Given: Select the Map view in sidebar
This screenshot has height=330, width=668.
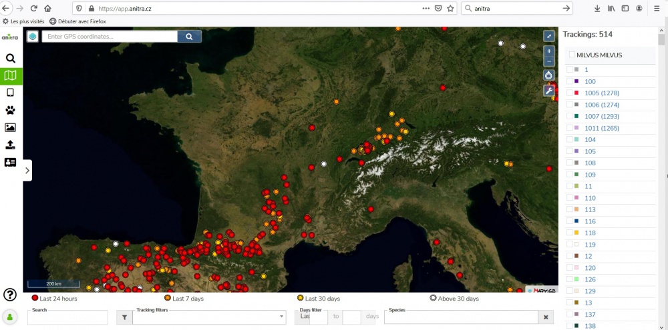Looking at the screenshot, I should click(11, 75).
